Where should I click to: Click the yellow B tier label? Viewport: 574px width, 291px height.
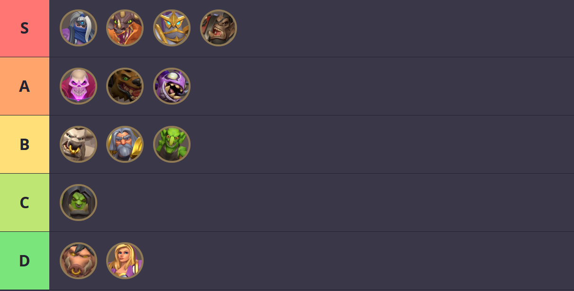(25, 144)
